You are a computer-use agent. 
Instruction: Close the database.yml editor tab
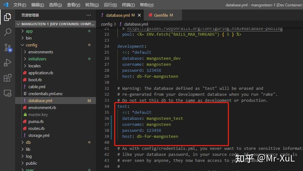tap(139, 15)
